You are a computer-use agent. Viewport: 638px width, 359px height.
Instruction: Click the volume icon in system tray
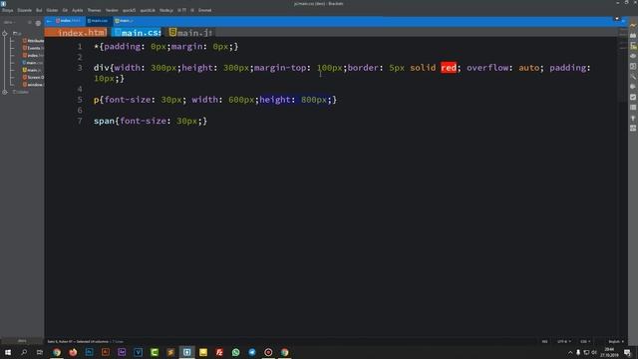click(594, 352)
